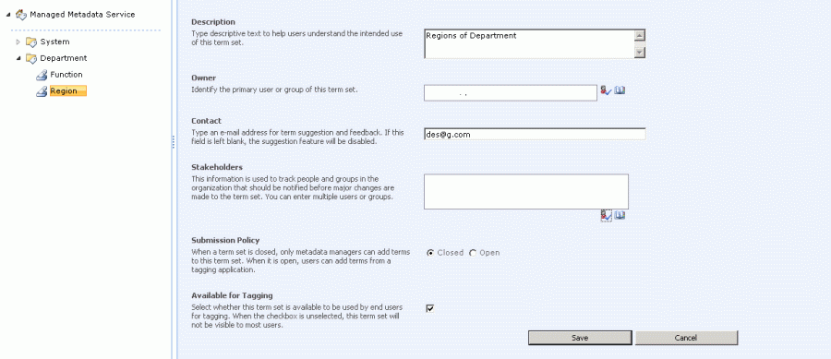Select the Function term set
Image resolution: width=831 pixels, height=359 pixels.
coord(66,75)
